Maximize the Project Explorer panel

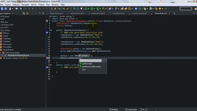tap(43, 13)
